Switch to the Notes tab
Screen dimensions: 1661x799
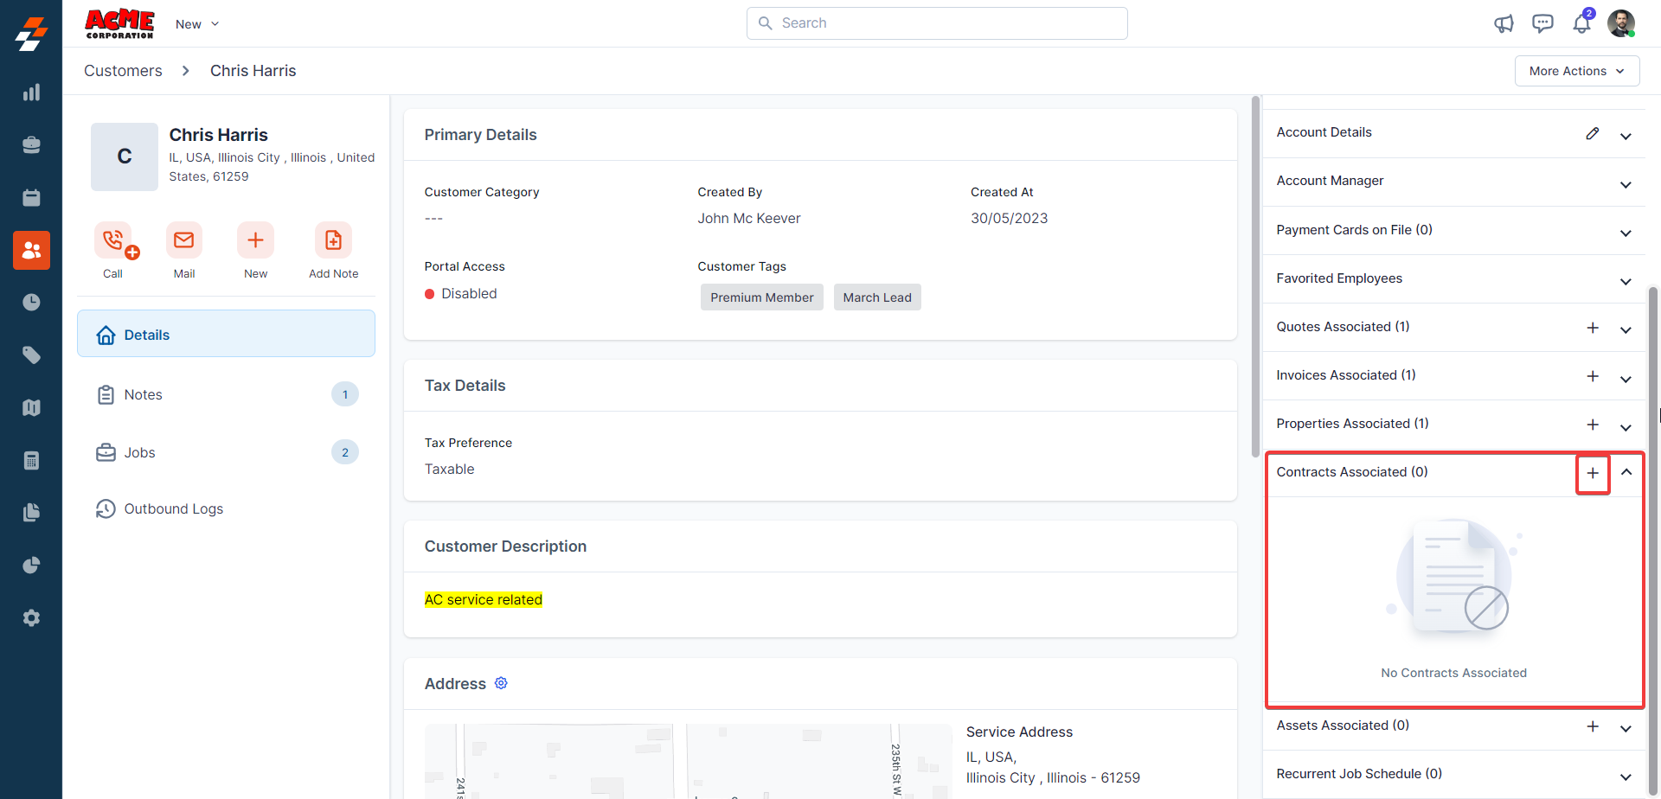(143, 394)
